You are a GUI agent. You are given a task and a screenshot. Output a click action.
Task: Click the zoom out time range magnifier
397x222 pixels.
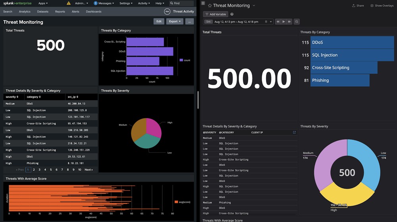click(297, 21)
